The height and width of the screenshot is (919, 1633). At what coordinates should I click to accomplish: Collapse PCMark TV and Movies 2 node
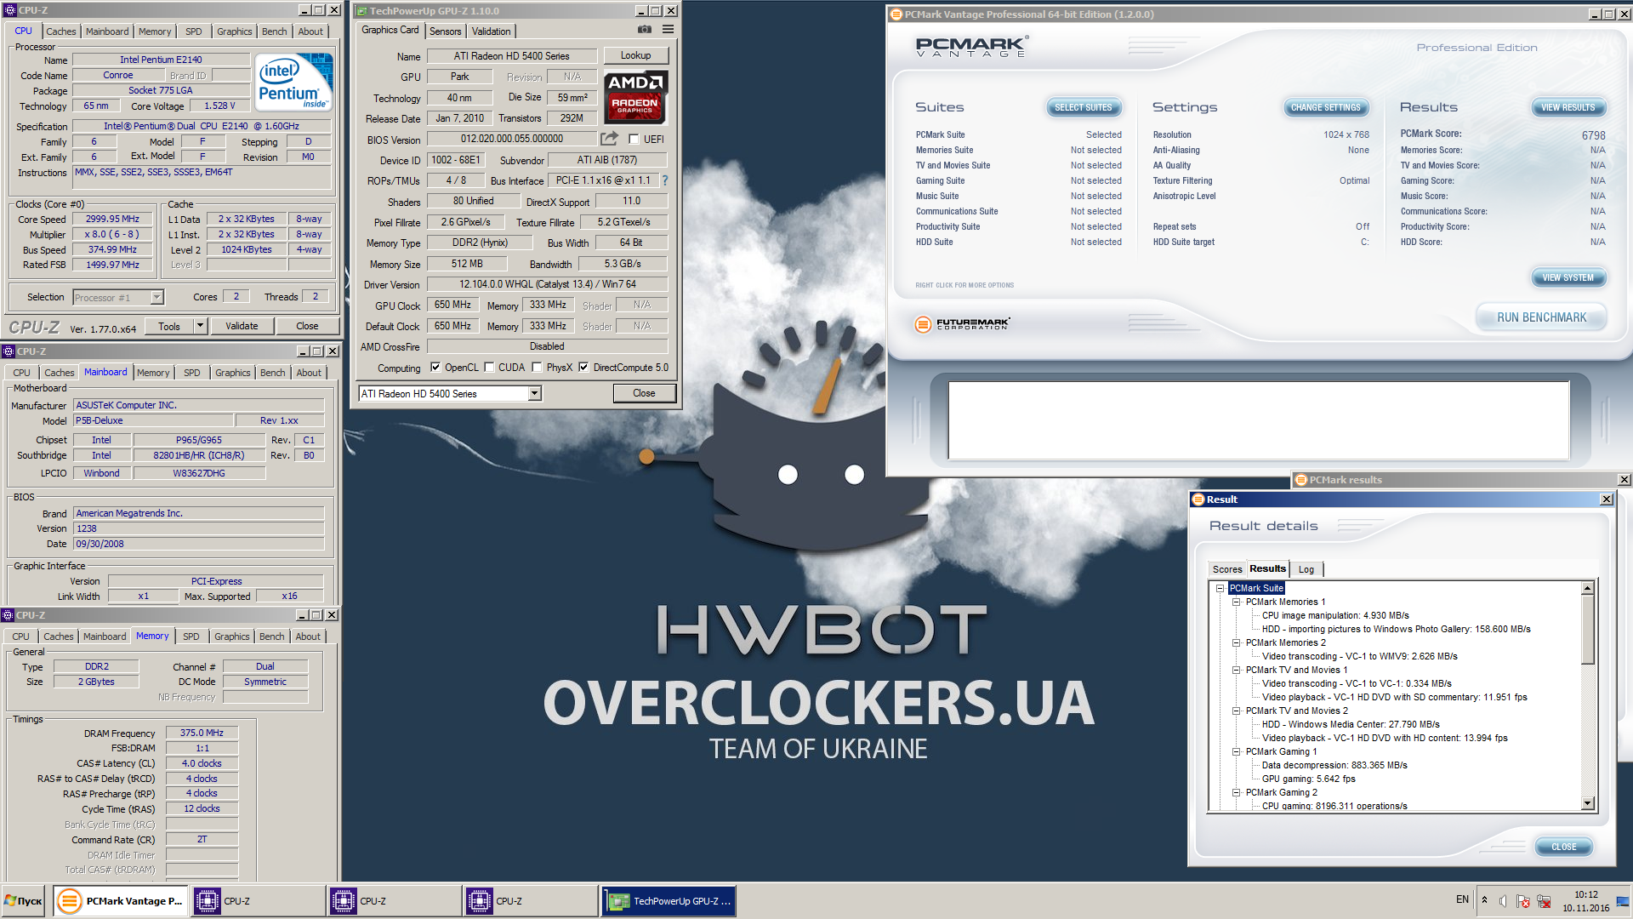click(x=1237, y=711)
